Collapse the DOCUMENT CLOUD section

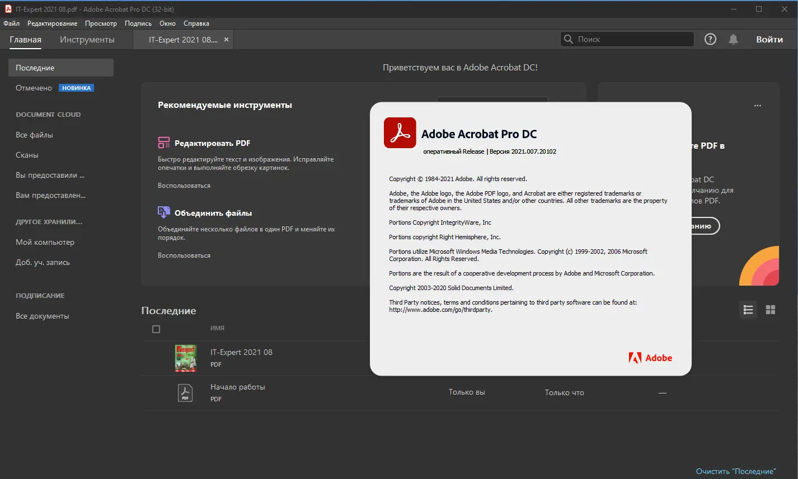tap(49, 114)
